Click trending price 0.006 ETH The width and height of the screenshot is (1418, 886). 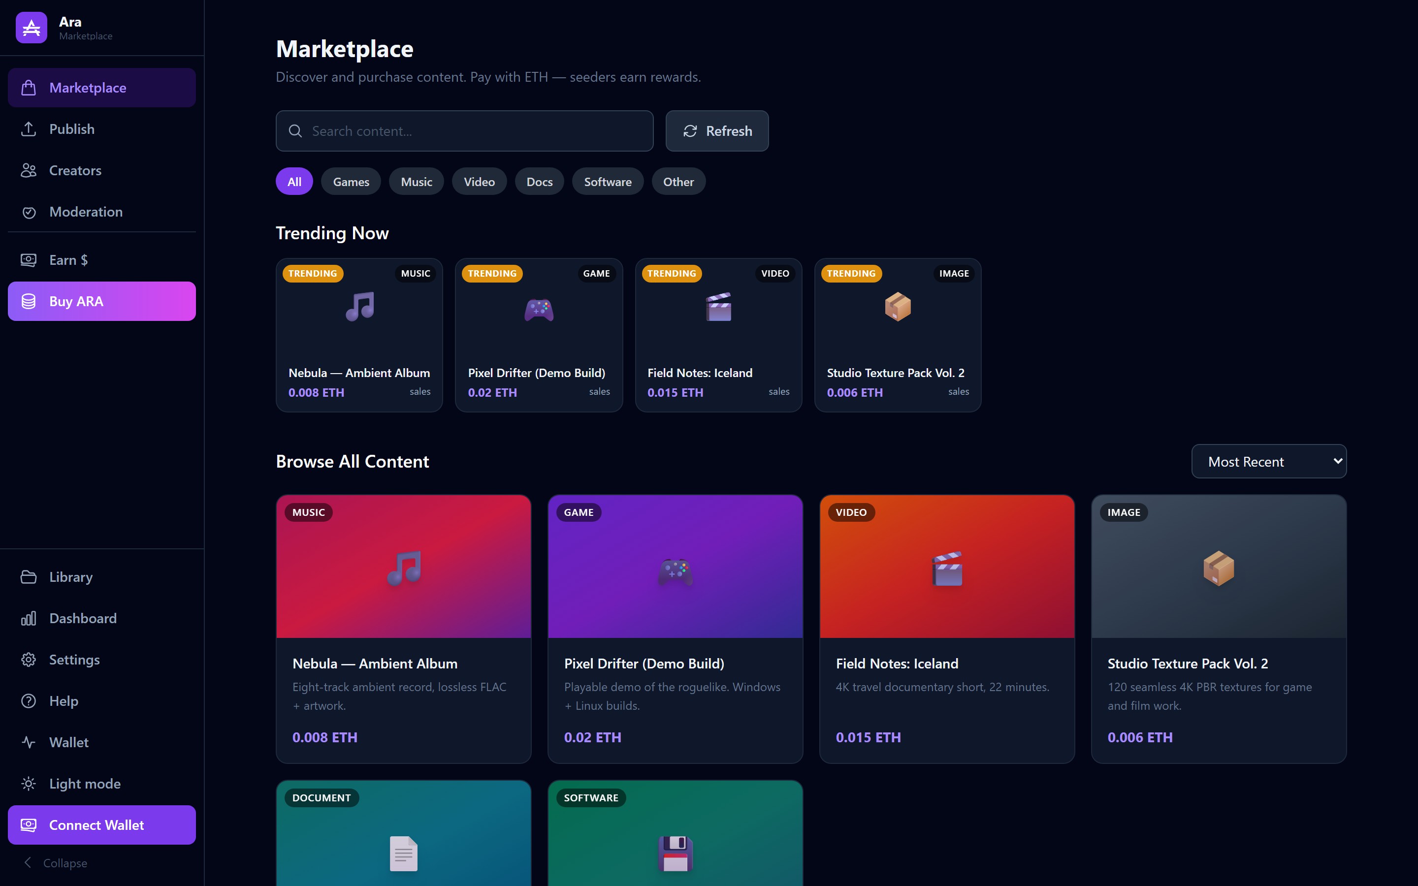[x=855, y=393]
